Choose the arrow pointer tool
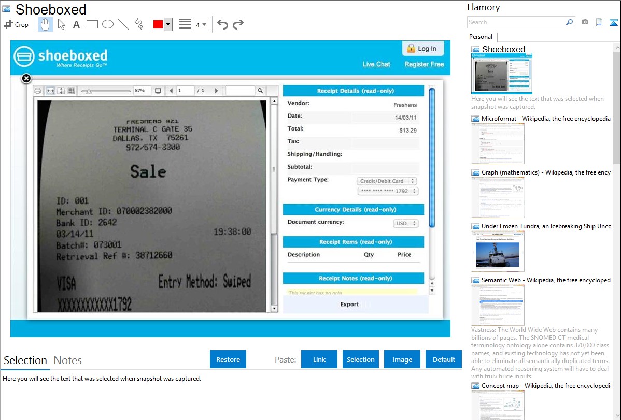This screenshot has width=621, height=420. point(61,24)
